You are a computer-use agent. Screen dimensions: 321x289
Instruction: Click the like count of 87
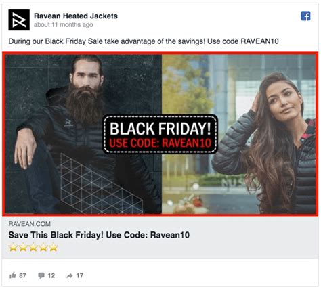(x=22, y=275)
